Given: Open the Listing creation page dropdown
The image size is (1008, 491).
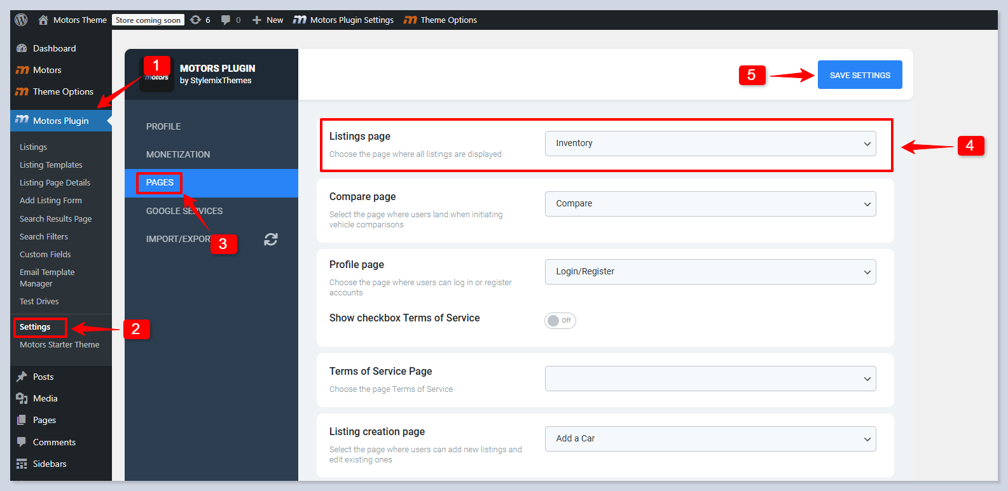Looking at the screenshot, I should click(x=710, y=439).
